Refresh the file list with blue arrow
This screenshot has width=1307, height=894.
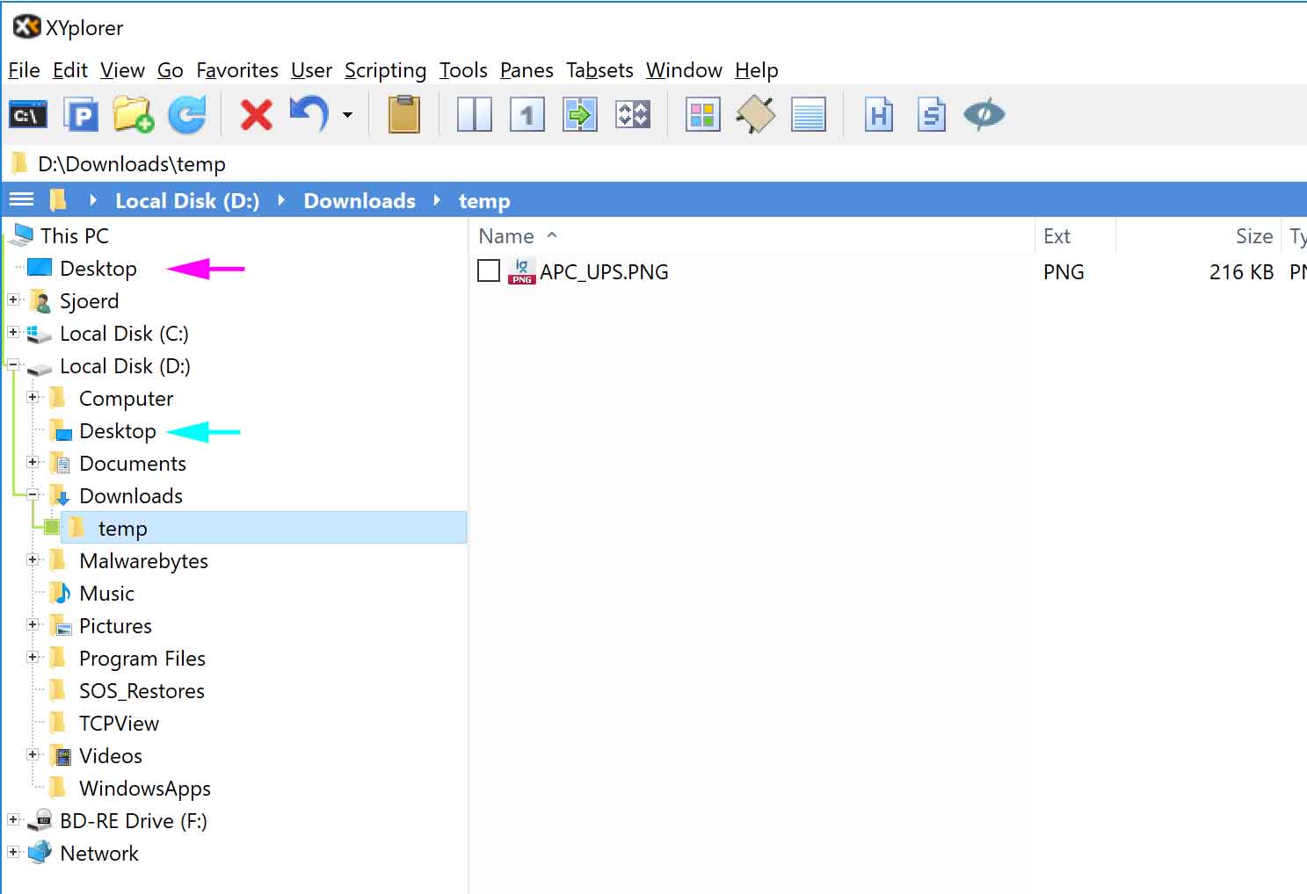pyautogui.click(x=186, y=115)
